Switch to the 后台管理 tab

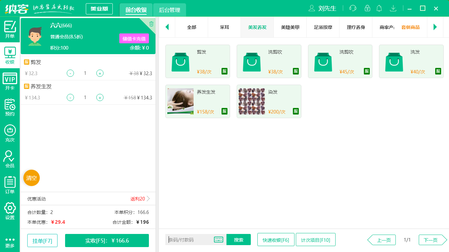tap(170, 10)
